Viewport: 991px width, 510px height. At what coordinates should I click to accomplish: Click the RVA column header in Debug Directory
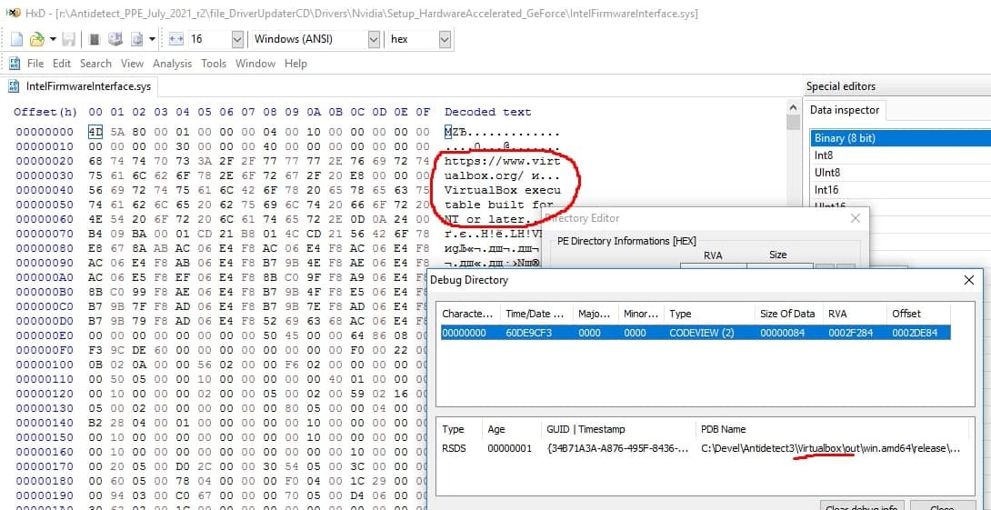click(x=853, y=314)
